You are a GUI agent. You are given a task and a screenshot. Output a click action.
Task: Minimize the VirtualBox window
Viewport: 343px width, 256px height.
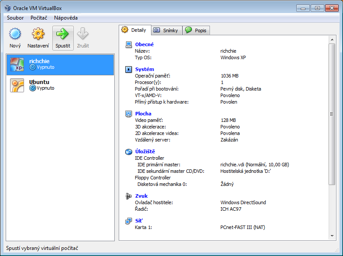[x=303, y=8]
